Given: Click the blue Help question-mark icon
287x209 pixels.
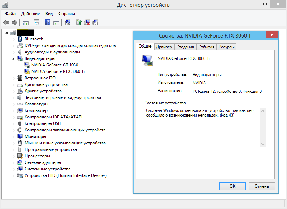Looking at the screenshot, I should pos(48,22).
